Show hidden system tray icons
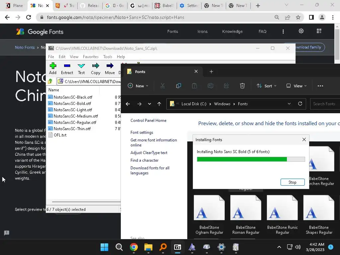 [279, 247]
